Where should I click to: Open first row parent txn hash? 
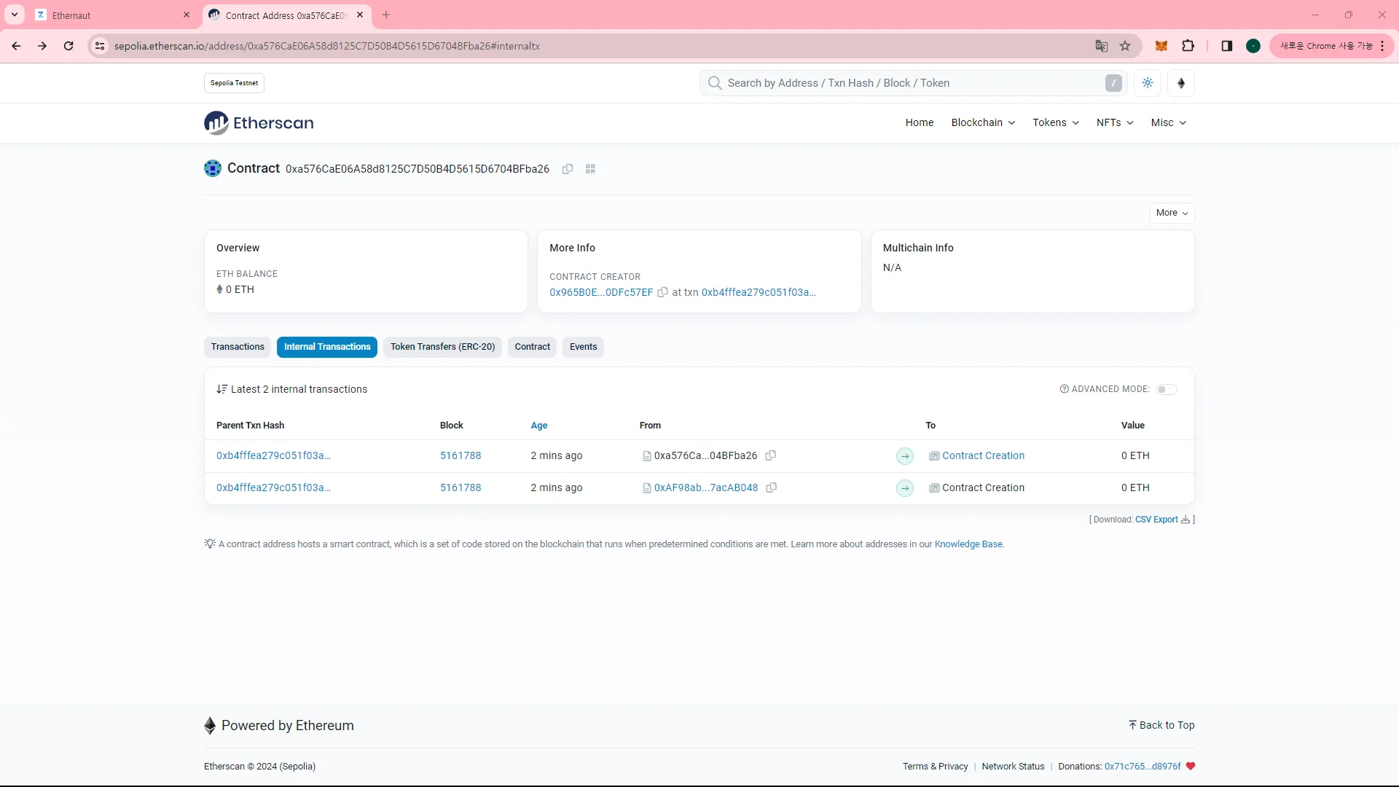[273, 455]
